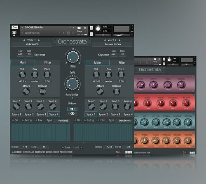This screenshot has height=184, width=206.
Task: Click the Drift knob
Action: click(73, 84)
